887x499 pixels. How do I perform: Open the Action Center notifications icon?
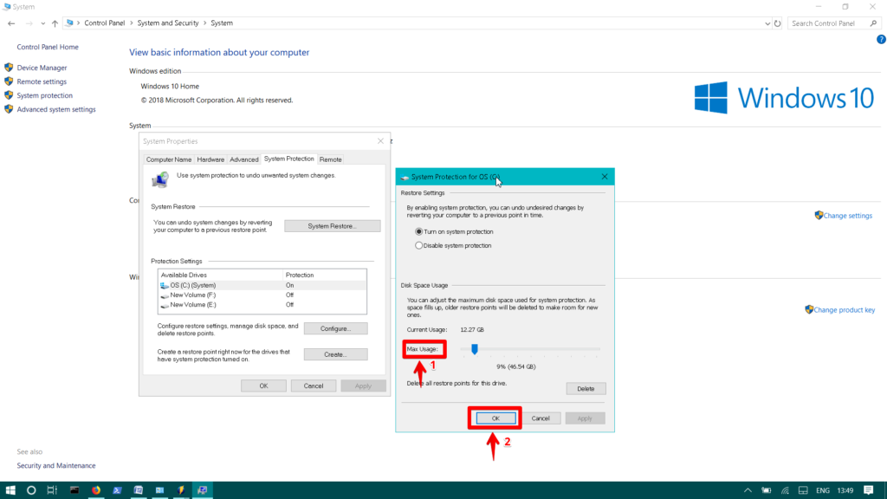869,490
